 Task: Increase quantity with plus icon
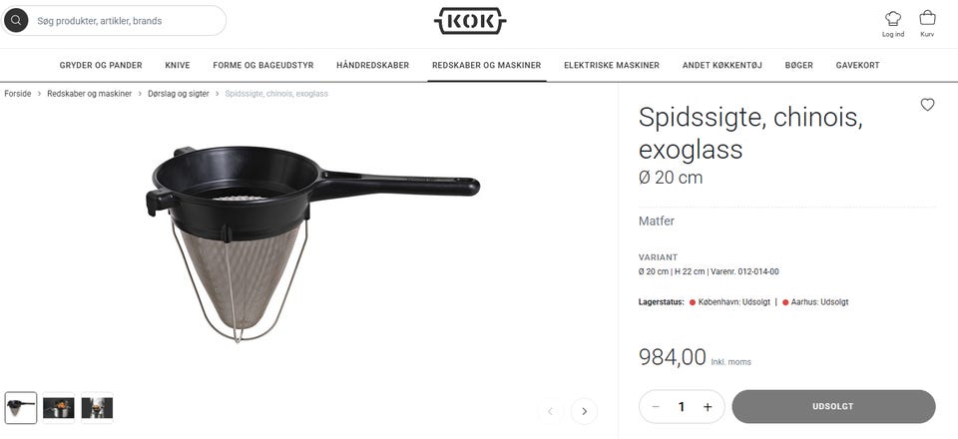pyautogui.click(x=708, y=407)
